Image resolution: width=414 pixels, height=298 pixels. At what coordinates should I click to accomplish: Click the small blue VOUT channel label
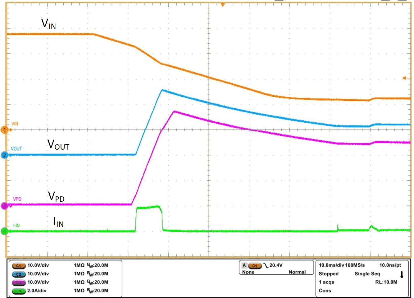pos(16,149)
